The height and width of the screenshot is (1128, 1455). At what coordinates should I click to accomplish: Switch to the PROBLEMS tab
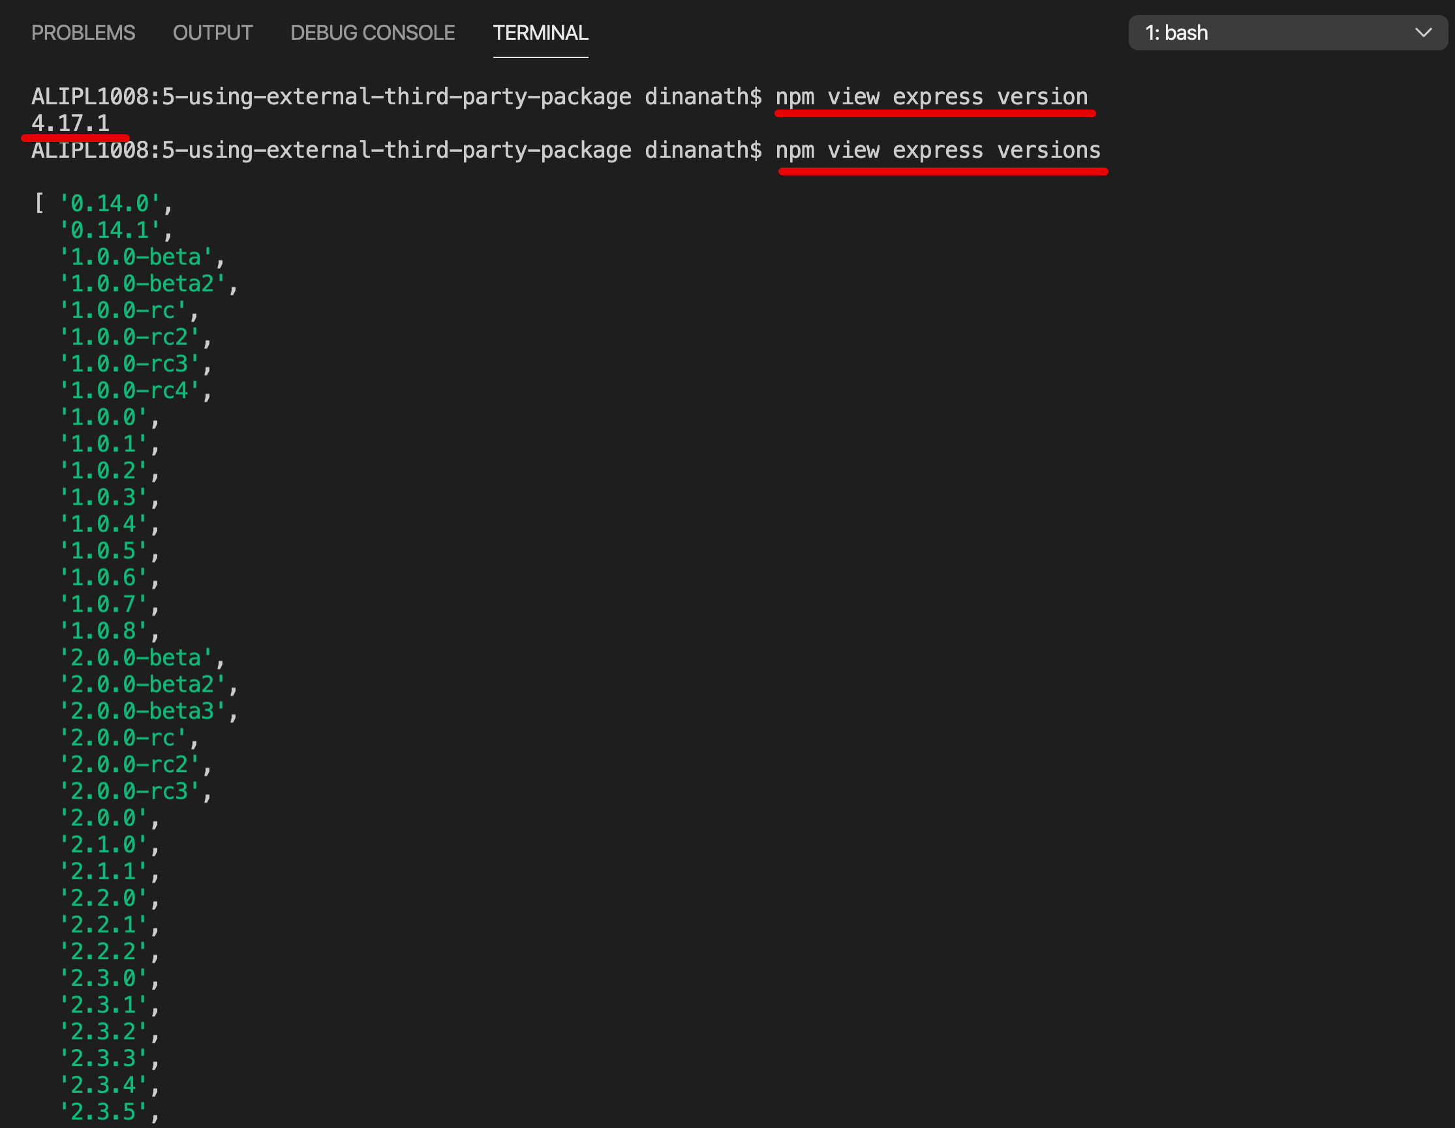click(x=83, y=33)
